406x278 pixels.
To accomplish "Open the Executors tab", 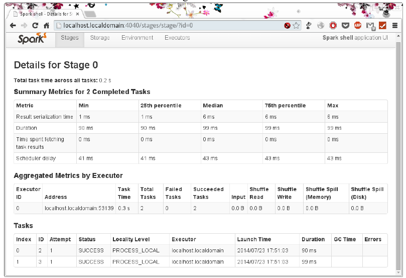I will (x=177, y=38).
